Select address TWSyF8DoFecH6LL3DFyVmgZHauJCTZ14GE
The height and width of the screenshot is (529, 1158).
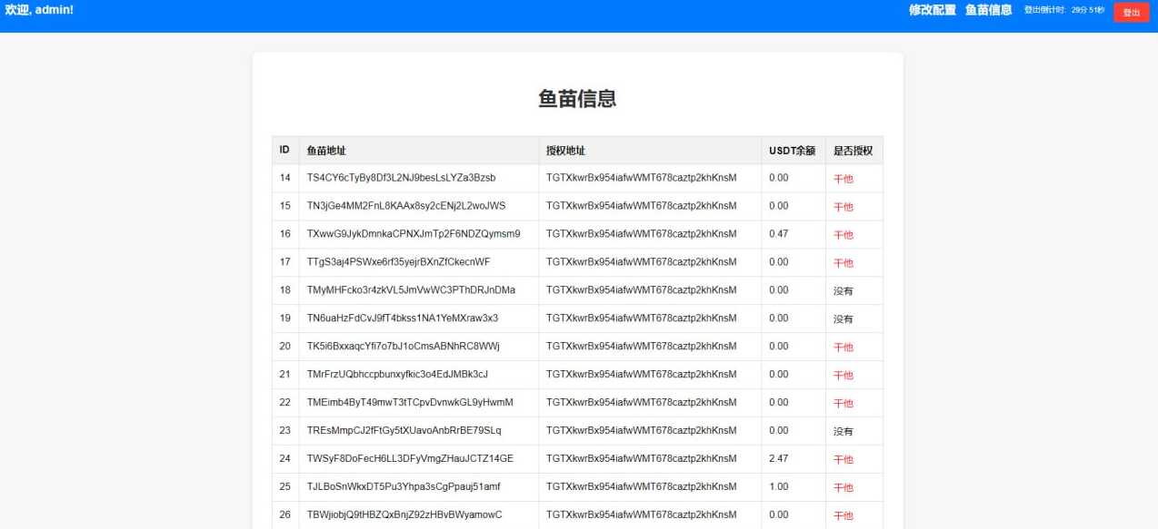pyautogui.click(x=410, y=459)
